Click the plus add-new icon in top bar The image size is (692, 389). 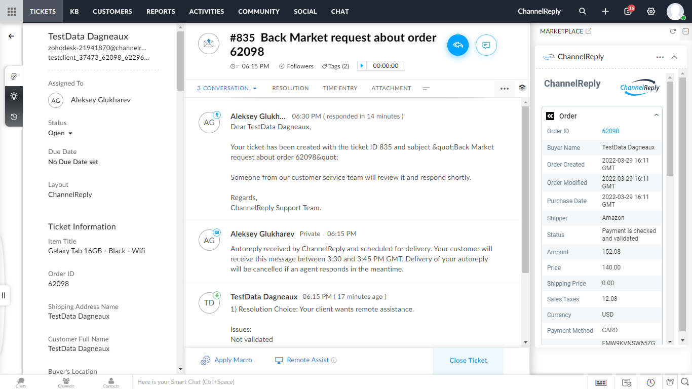[605, 11]
